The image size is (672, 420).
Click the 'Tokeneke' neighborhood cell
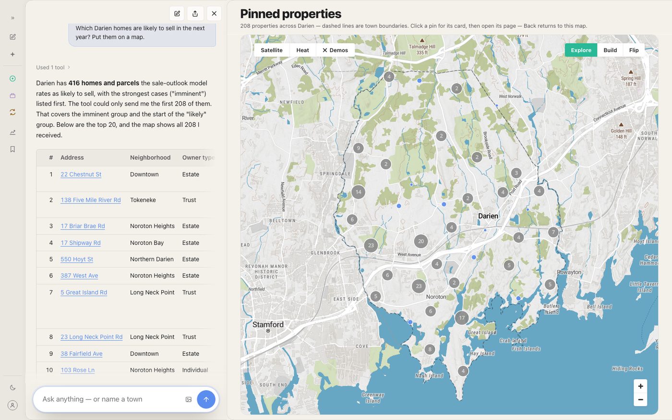[143, 200]
